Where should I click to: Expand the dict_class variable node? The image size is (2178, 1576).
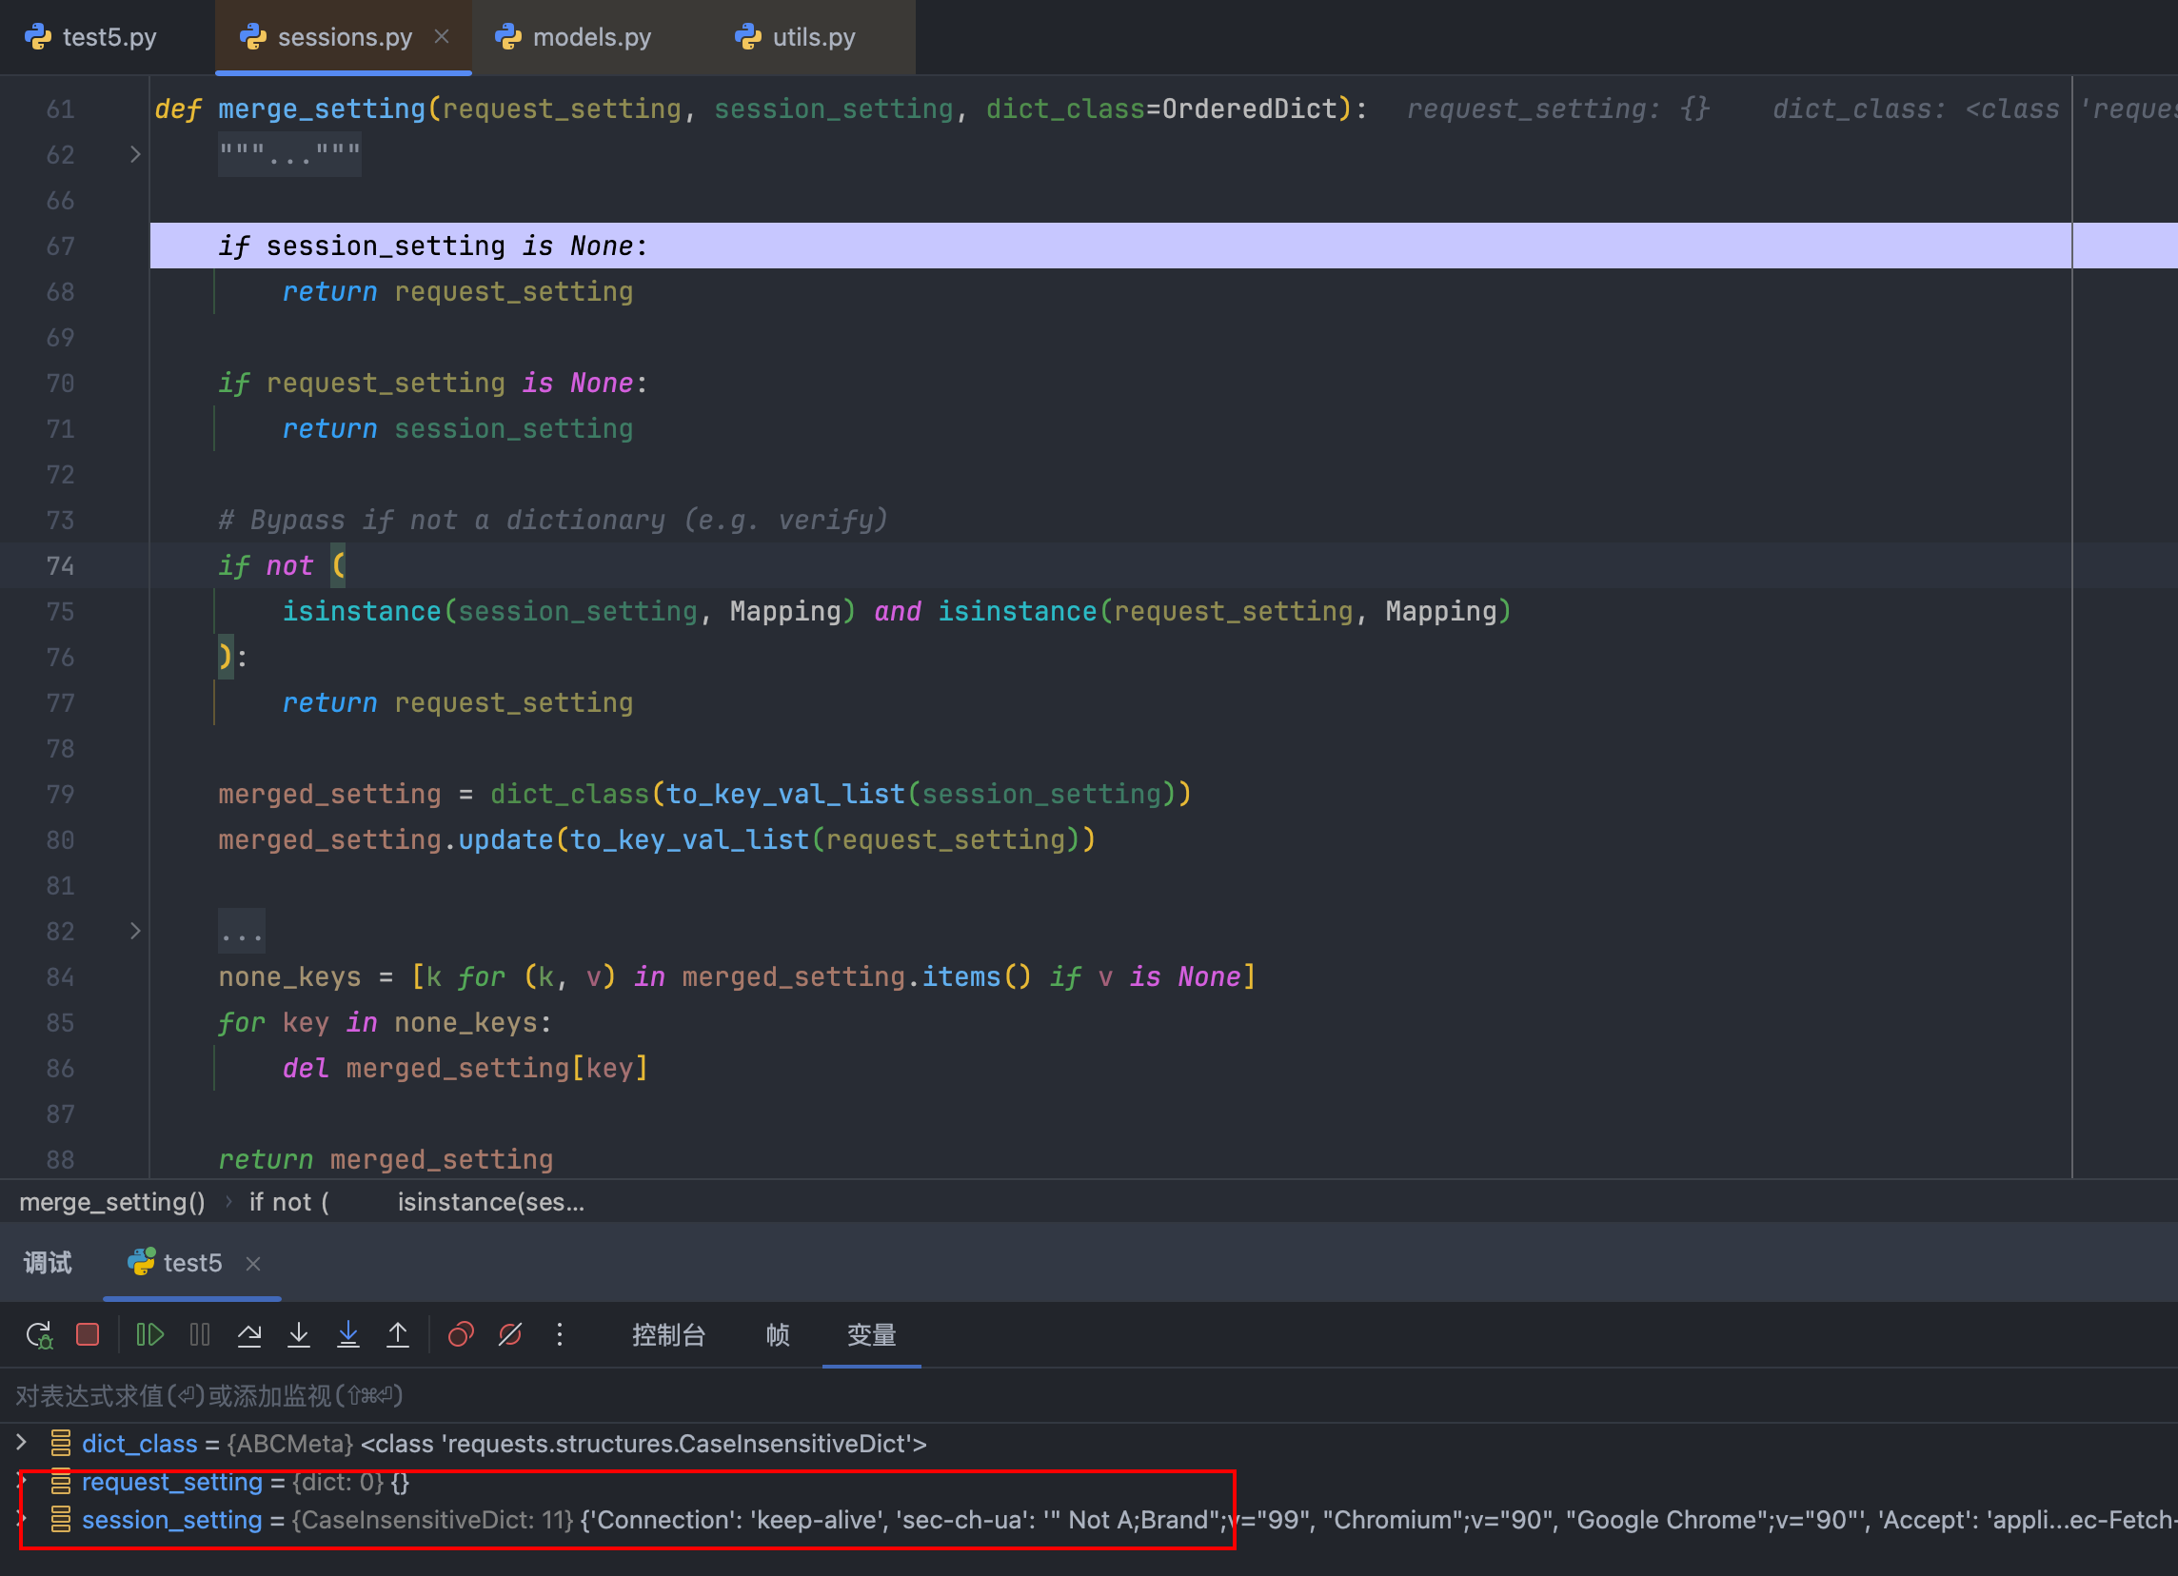(x=21, y=1443)
